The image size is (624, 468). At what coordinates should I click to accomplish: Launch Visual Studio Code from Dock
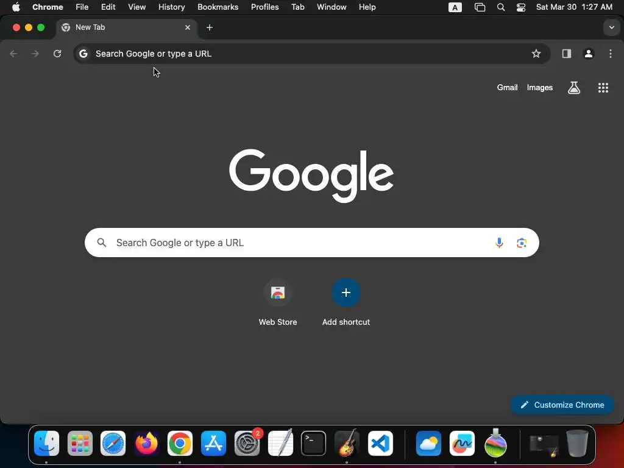click(380, 444)
